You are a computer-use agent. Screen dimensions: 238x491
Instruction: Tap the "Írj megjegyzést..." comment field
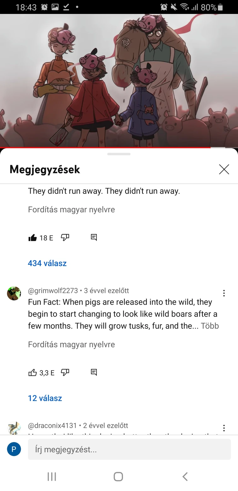coord(129,449)
